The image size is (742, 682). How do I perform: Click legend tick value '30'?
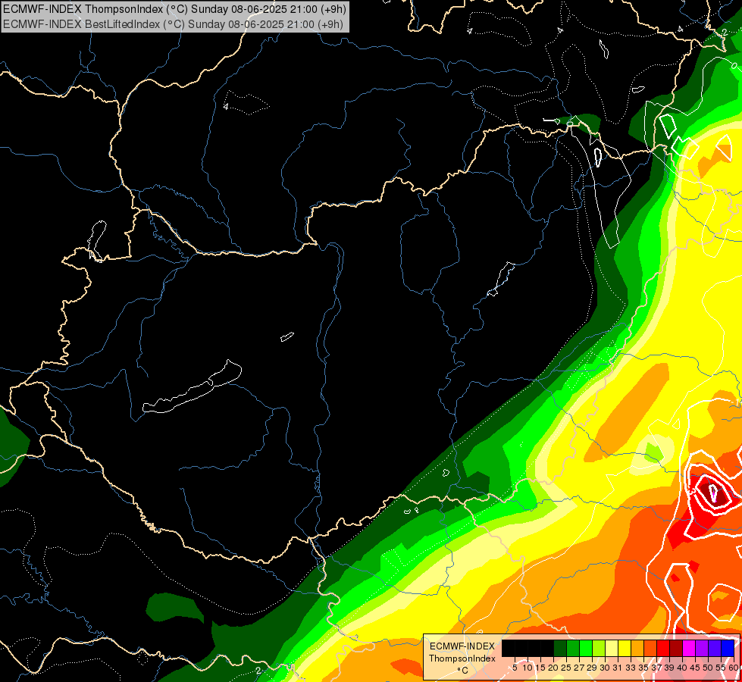[606, 668]
